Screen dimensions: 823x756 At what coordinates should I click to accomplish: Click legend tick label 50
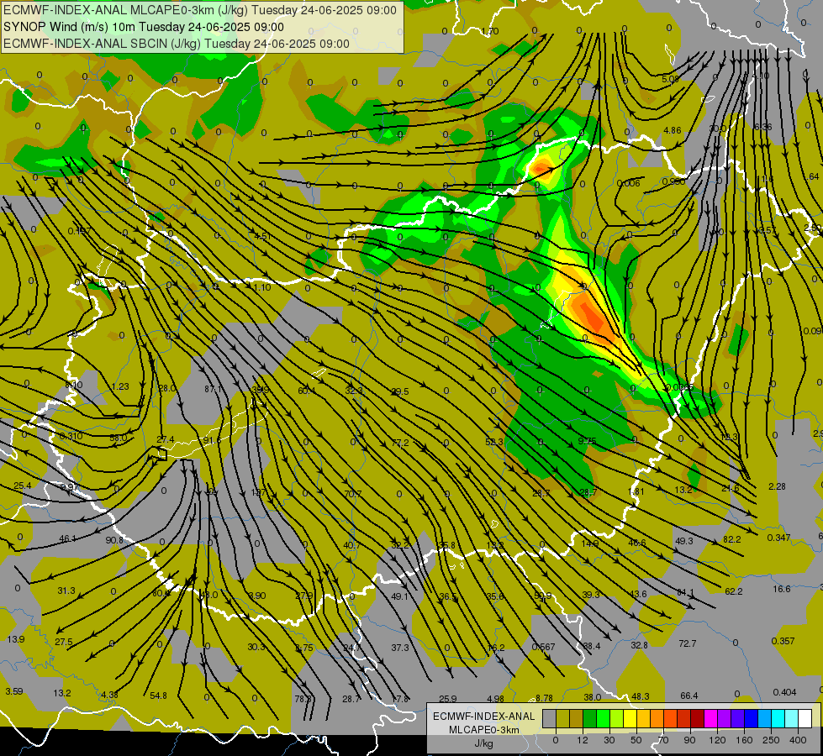636,740
